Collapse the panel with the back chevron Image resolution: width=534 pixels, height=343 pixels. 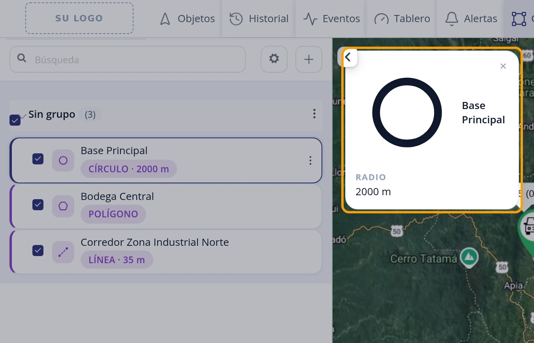(x=348, y=57)
